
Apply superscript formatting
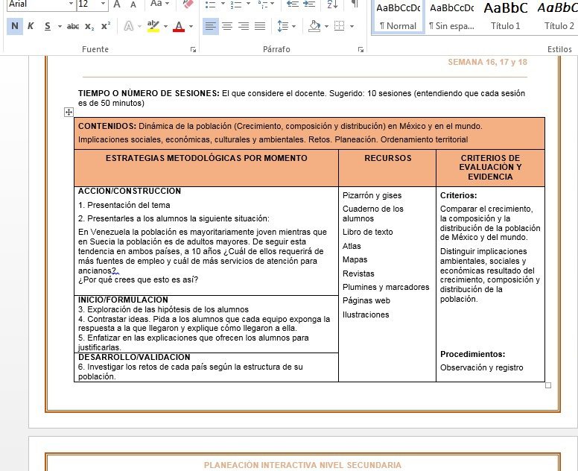pyautogui.click(x=106, y=26)
